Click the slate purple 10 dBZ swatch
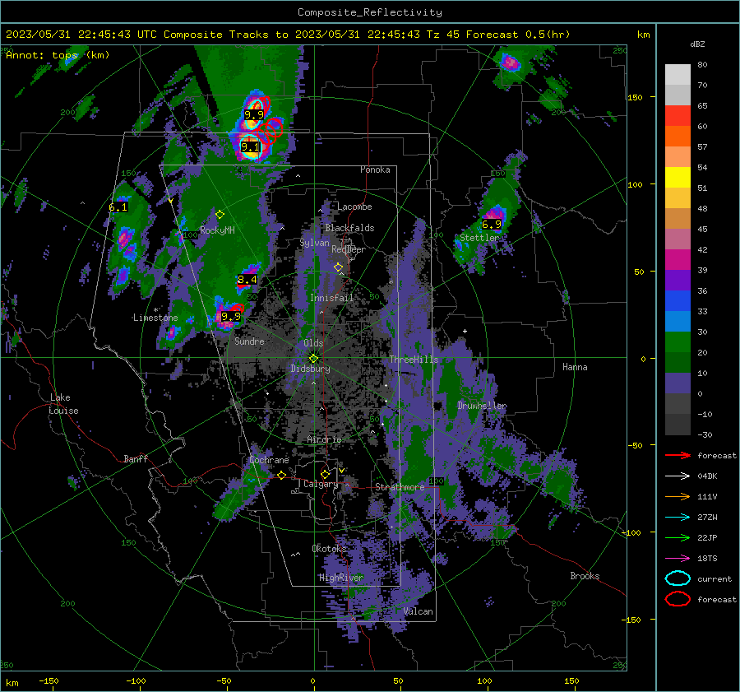740x692 pixels. (x=678, y=383)
